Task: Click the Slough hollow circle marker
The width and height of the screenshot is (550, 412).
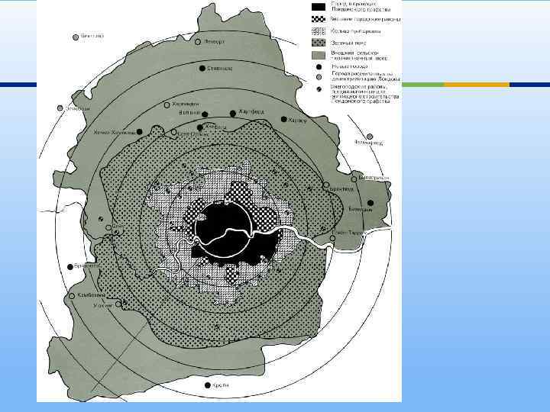Action: point(108,227)
